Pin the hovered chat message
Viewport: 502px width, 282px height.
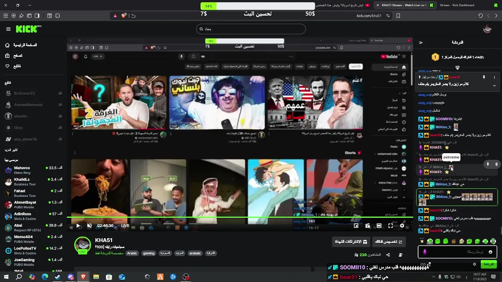(488, 164)
